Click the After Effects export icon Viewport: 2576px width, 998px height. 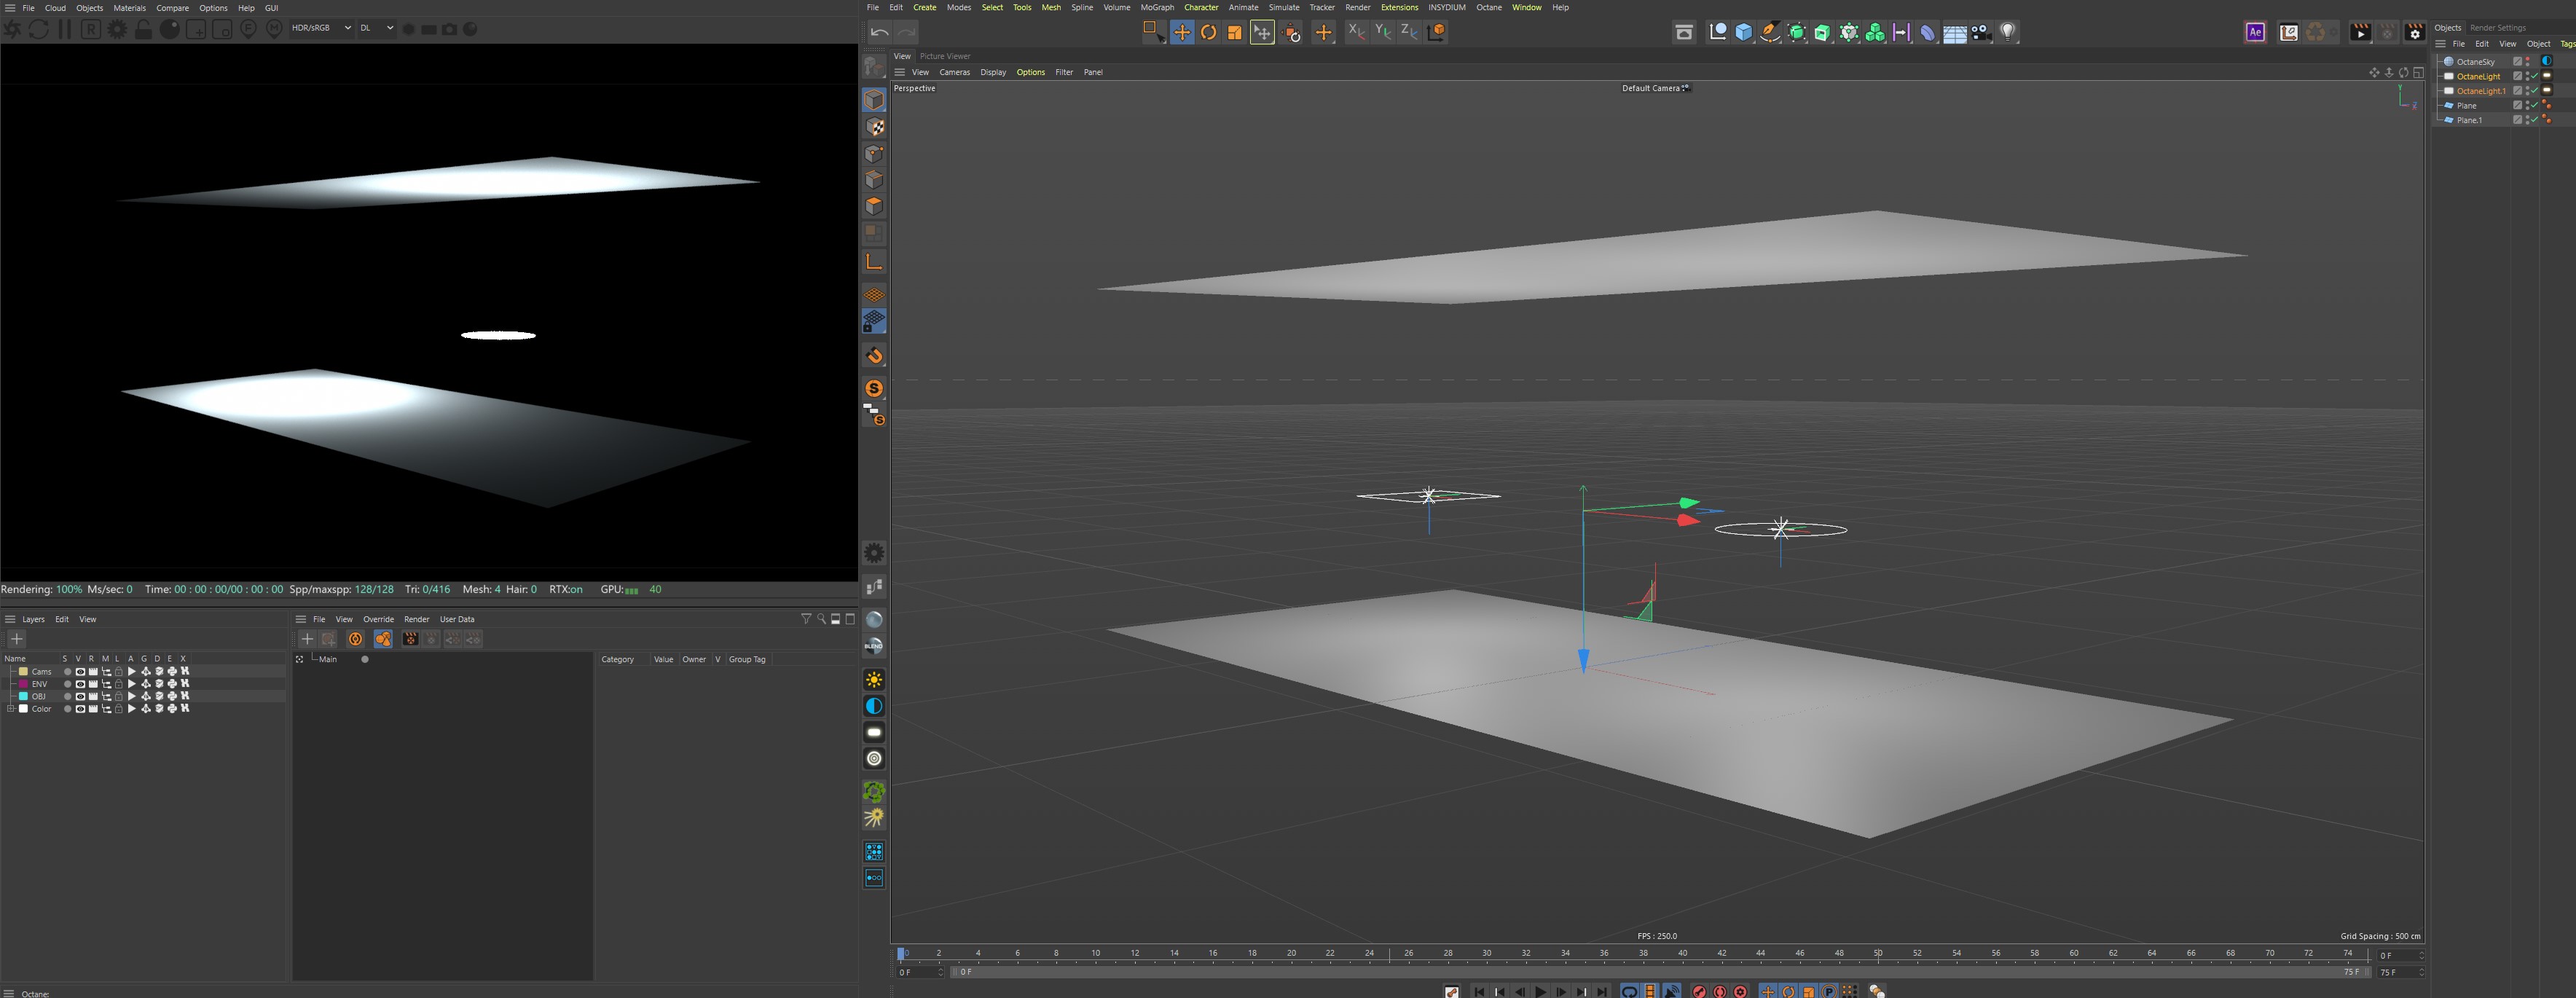tap(2255, 32)
